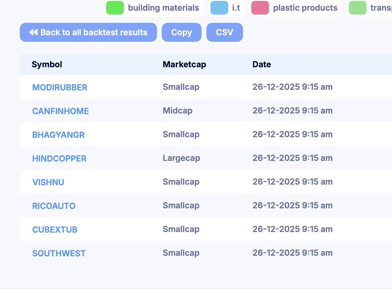The image size is (392, 291).
Task: Toggle the "building materials" category chip
Action: tap(154, 8)
